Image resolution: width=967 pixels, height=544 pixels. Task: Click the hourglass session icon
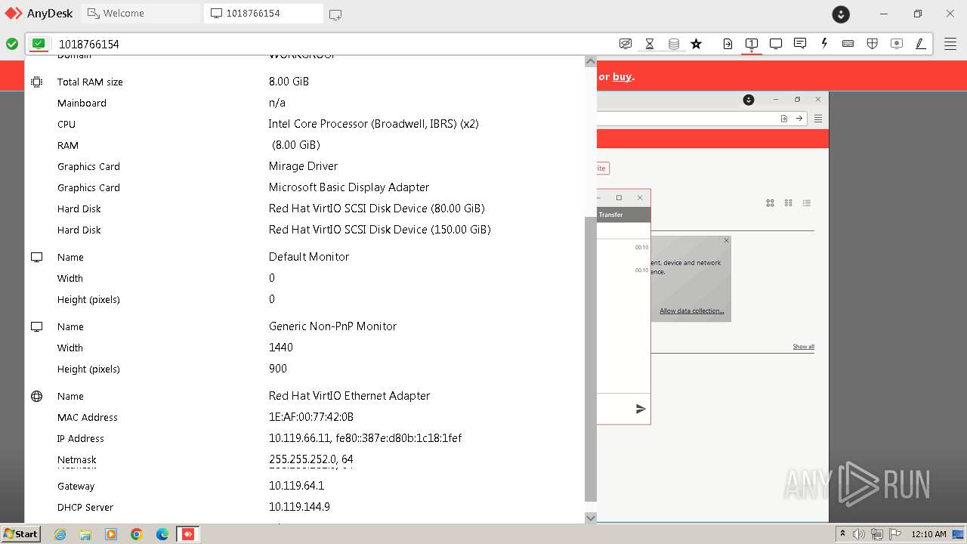click(650, 44)
